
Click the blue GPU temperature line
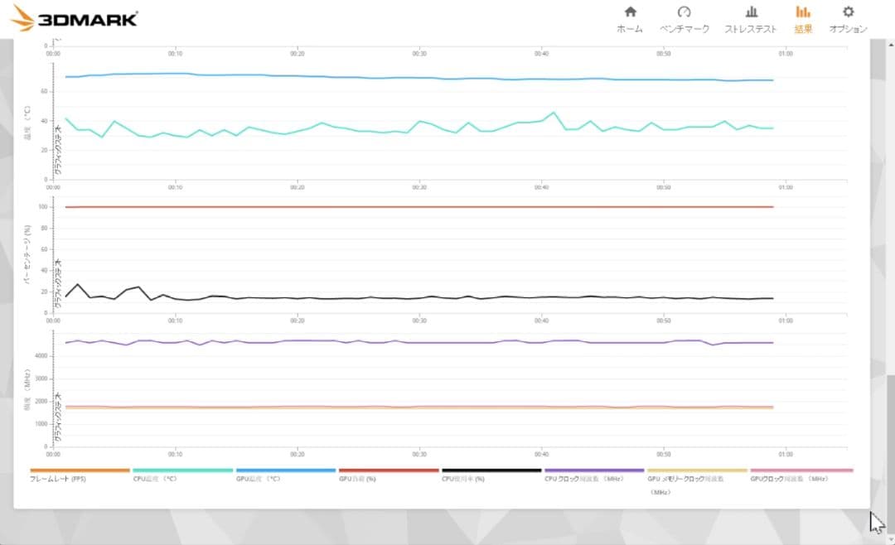[414, 78]
